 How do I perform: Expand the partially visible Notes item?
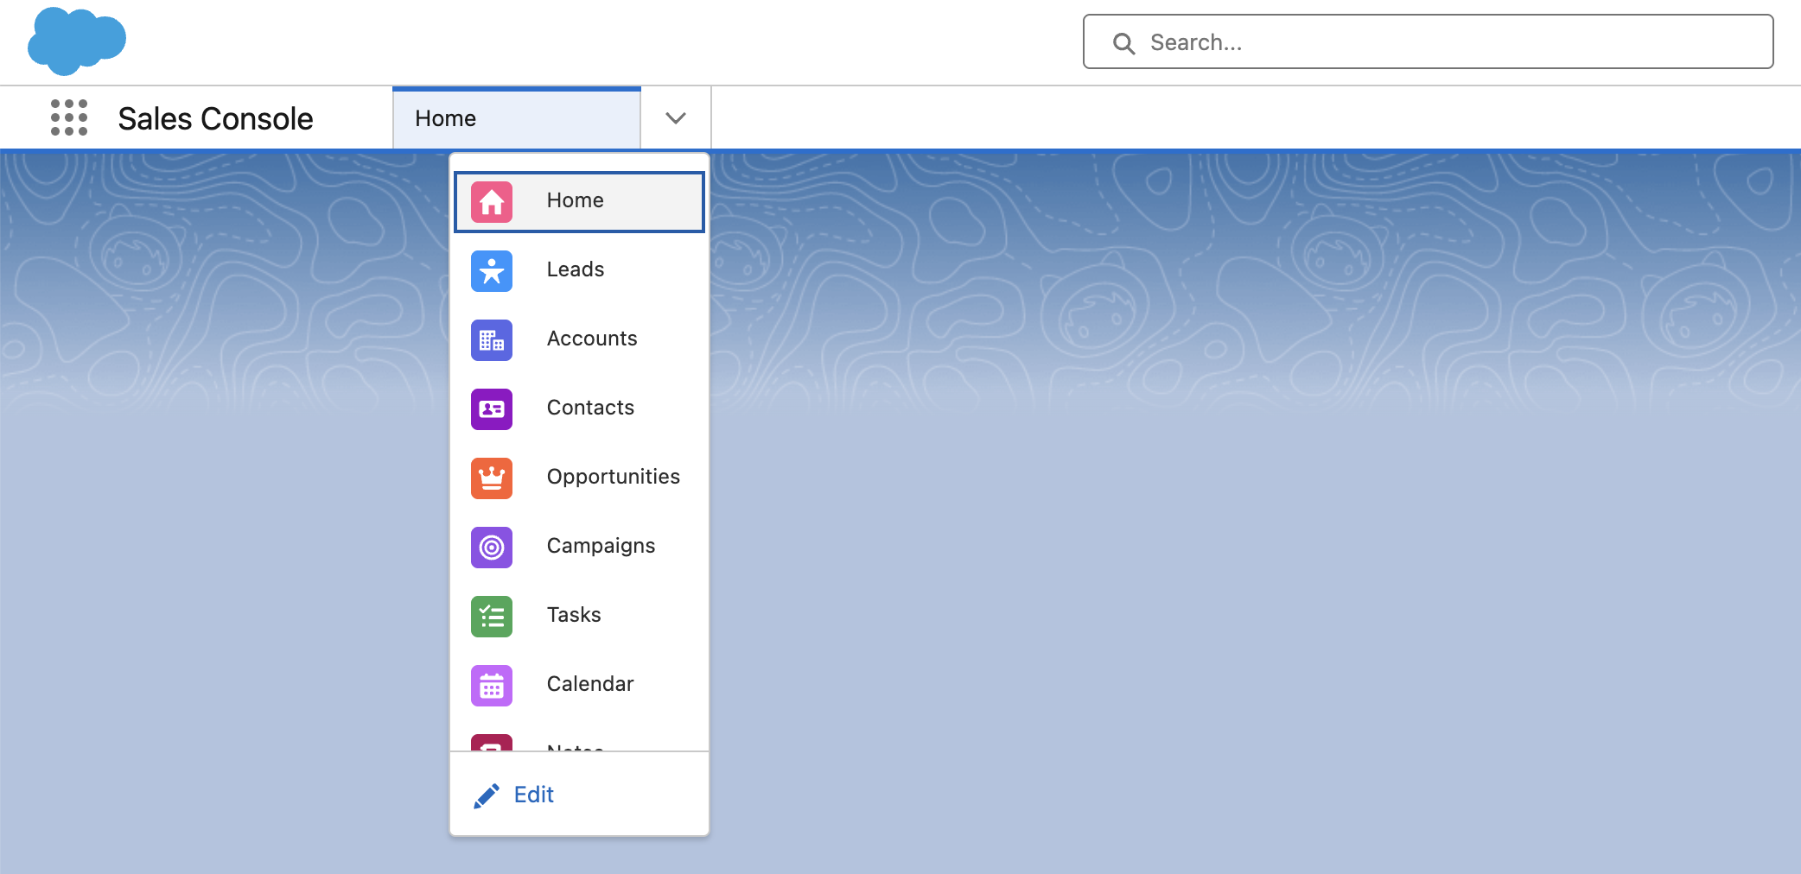pos(575,747)
